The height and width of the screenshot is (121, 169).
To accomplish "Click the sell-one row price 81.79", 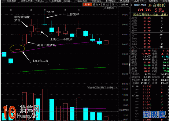I will 147,31.
